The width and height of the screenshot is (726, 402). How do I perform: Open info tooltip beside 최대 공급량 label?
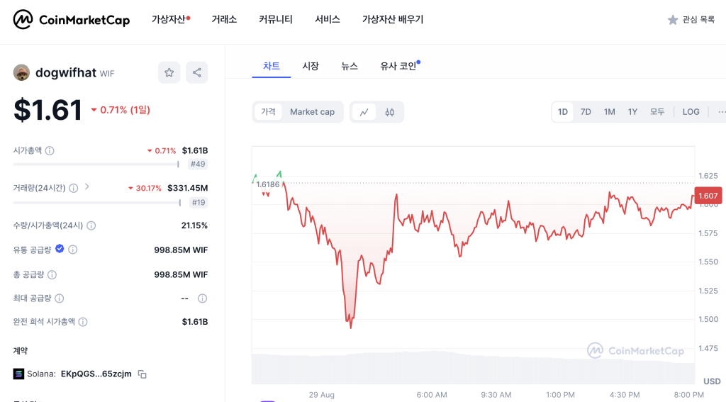[60, 298]
